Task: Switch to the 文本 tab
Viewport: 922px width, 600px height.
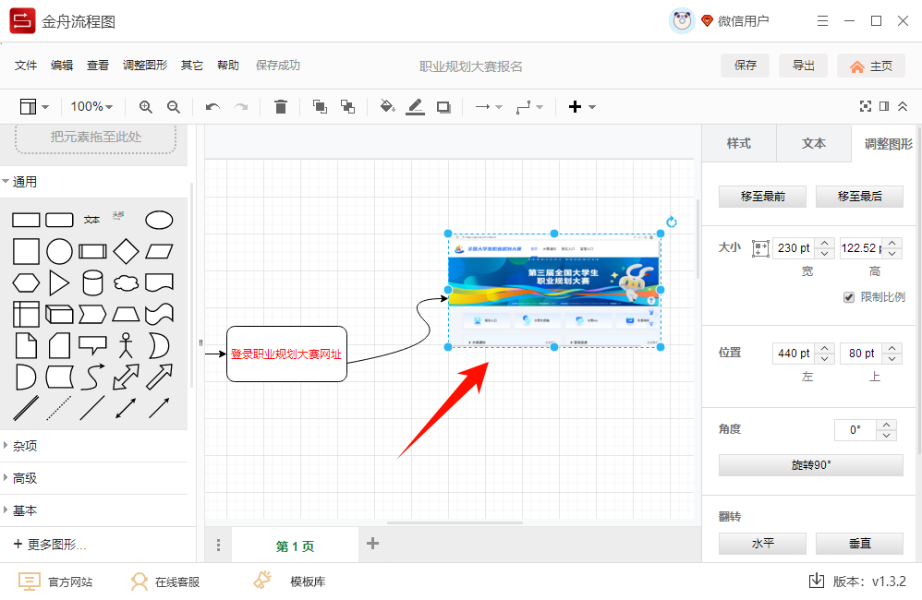Action: click(814, 143)
